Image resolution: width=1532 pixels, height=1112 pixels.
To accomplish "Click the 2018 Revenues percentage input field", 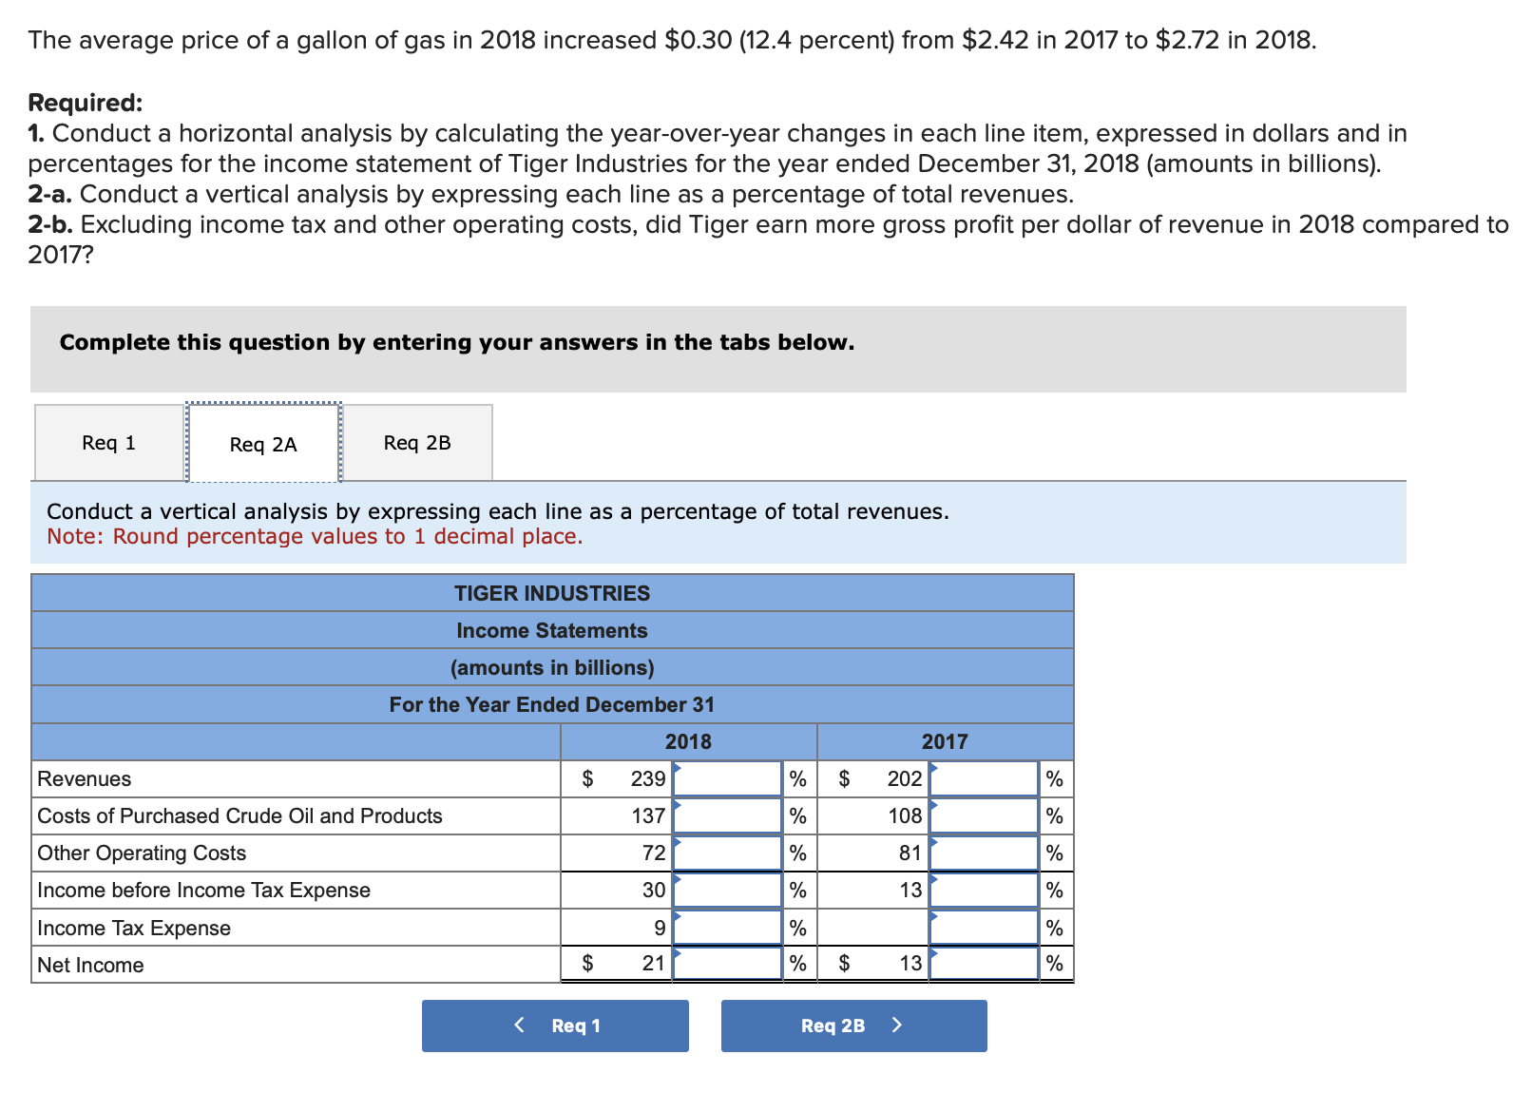I will point(725,777).
